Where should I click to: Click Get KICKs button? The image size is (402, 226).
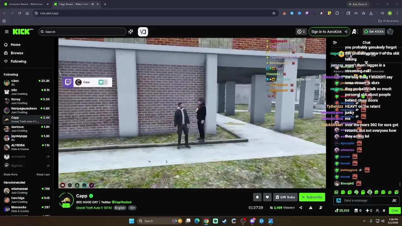point(374,32)
